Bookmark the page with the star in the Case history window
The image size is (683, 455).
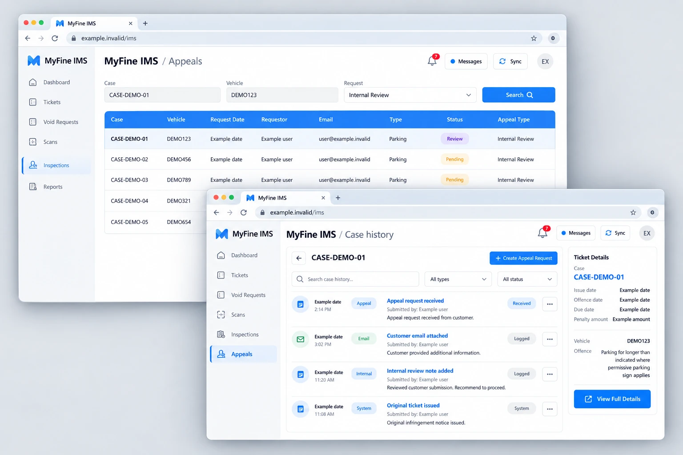click(x=633, y=212)
